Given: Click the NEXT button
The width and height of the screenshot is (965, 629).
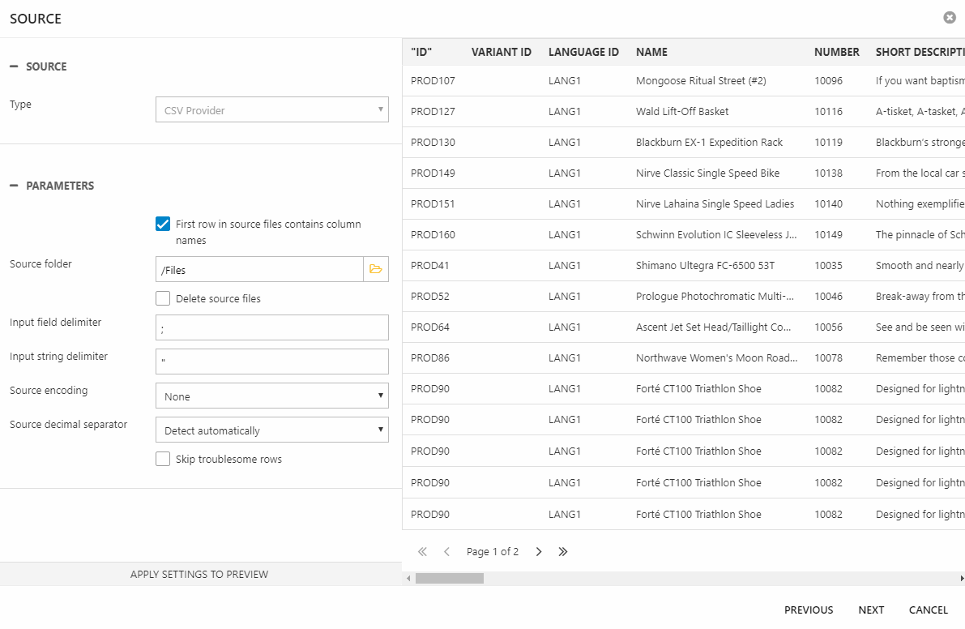Looking at the screenshot, I should point(871,610).
